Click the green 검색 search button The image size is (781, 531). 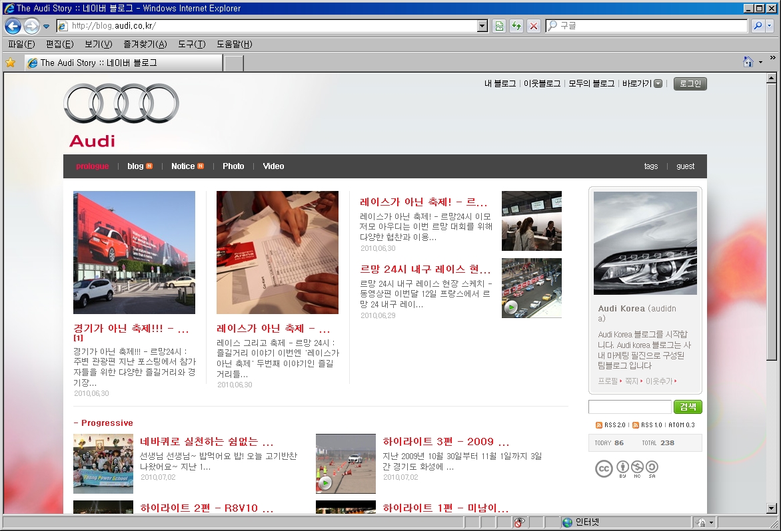(687, 407)
